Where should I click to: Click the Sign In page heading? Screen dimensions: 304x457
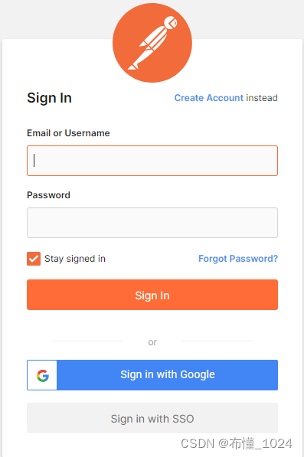(49, 98)
